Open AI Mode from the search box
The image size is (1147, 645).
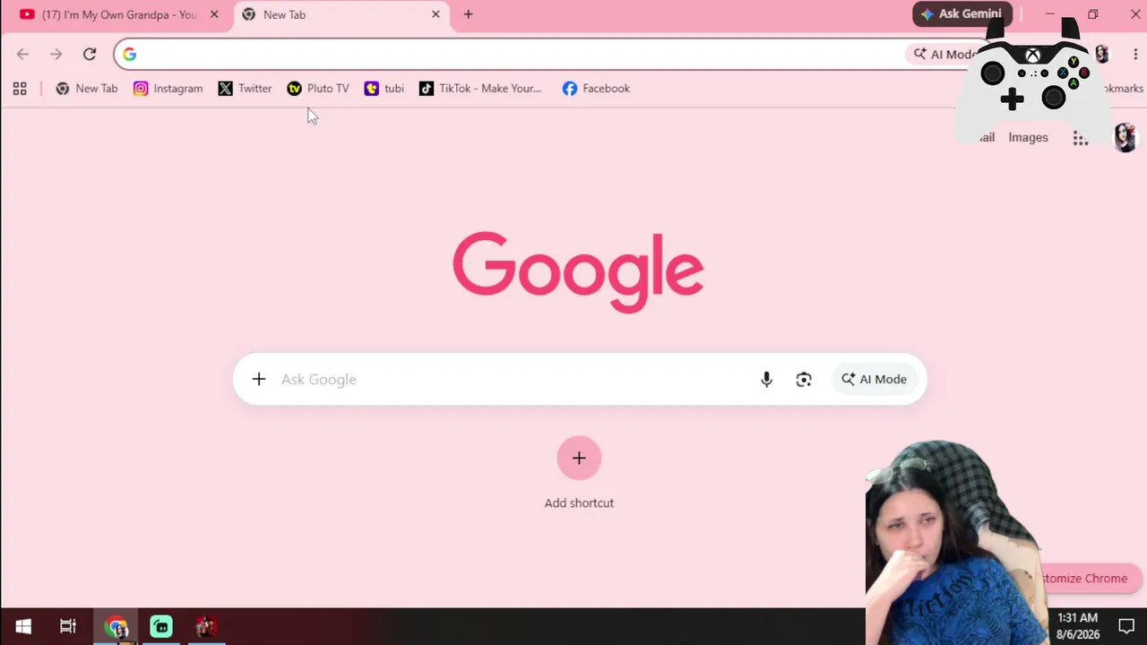875,379
